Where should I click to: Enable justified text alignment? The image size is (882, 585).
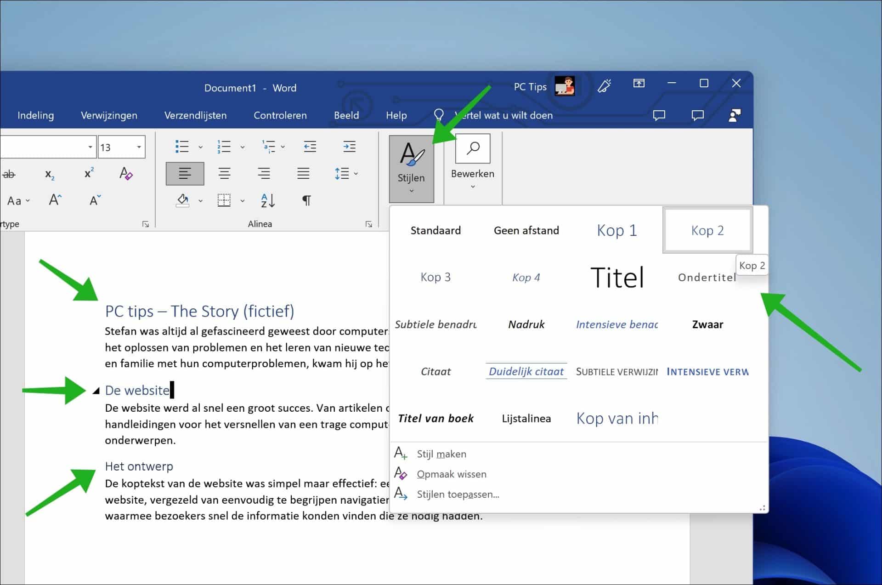pyautogui.click(x=303, y=174)
